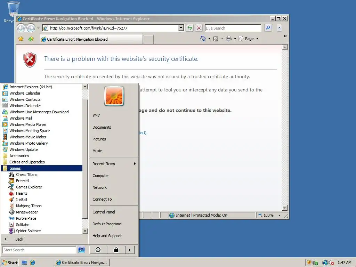Launch Freecell game

point(22,181)
